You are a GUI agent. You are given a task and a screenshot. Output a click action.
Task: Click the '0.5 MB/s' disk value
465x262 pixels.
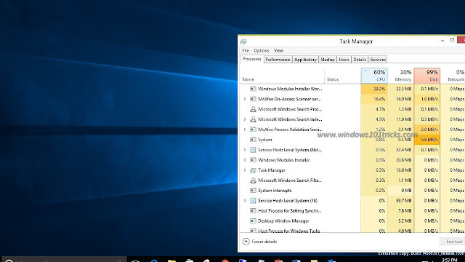coord(429,119)
